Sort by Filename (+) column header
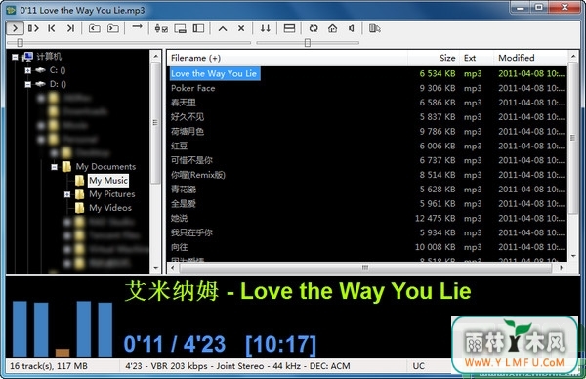 click(287, 58)
